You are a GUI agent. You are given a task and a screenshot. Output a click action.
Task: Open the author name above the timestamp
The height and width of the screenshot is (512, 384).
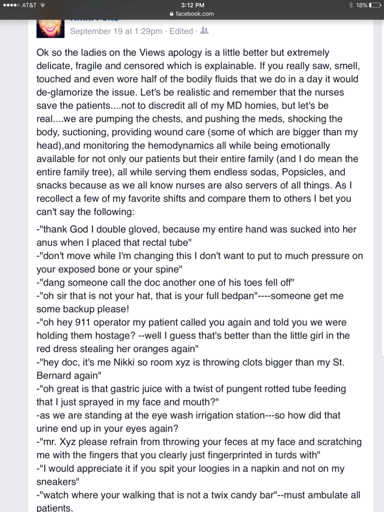coord(95,19)
